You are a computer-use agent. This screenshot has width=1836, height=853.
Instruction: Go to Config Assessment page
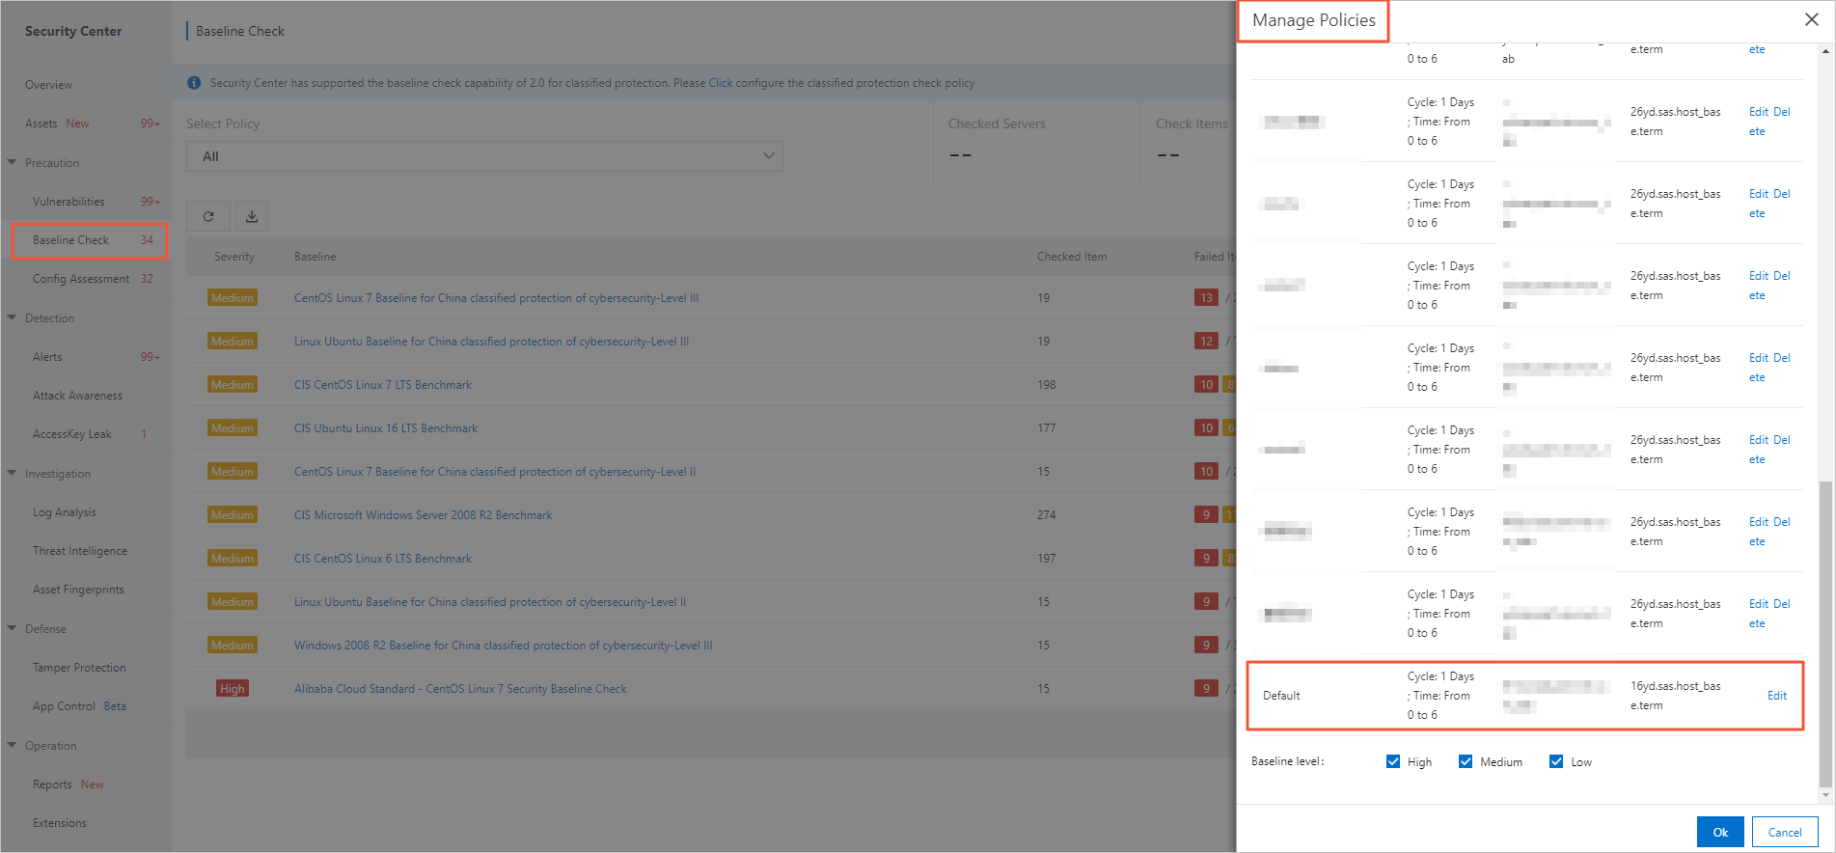click(81, 279)
